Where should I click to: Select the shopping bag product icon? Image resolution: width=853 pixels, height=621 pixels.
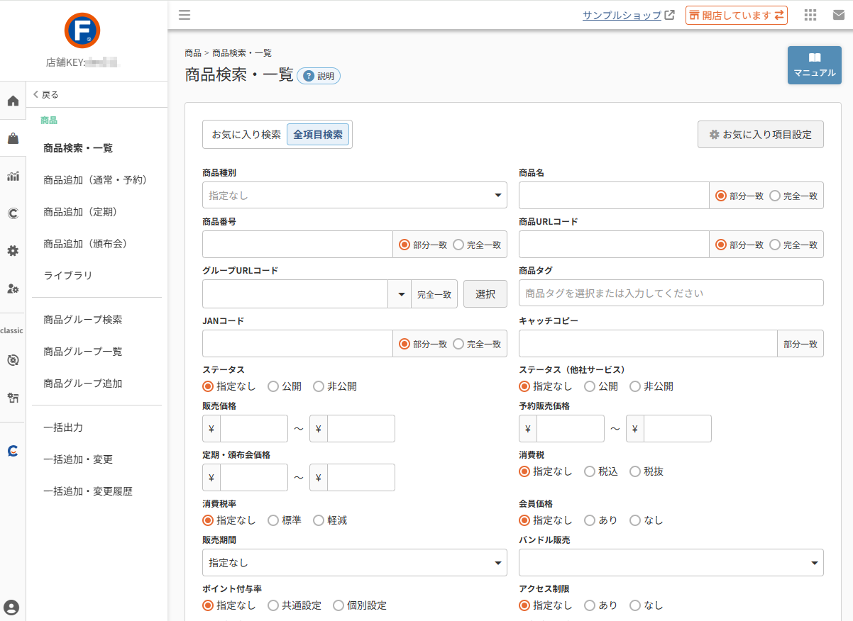[x=13, y=138]
